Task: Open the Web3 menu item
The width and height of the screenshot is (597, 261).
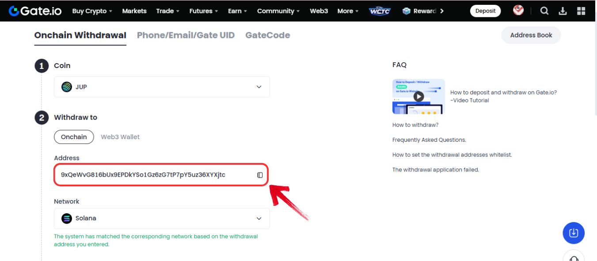Action: point(319,11)
